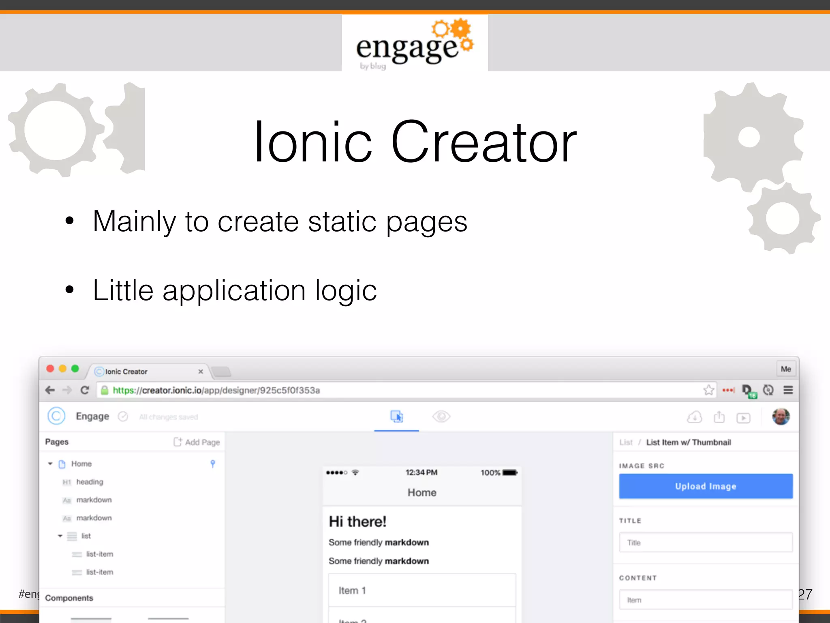830x623 pixels.
Task: Click the Home page pin icon
Action: click(212, 464)
